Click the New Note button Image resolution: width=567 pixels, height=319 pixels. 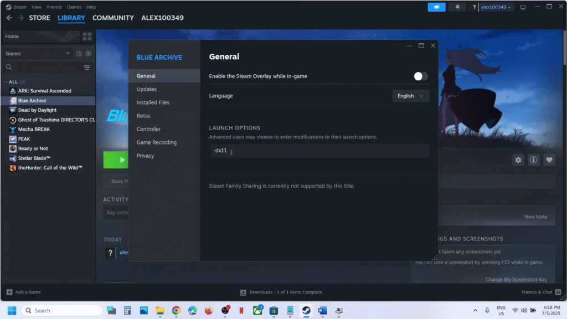535,217
